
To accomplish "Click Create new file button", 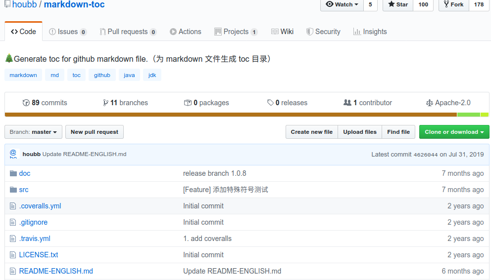I will (x=311, y=132).
